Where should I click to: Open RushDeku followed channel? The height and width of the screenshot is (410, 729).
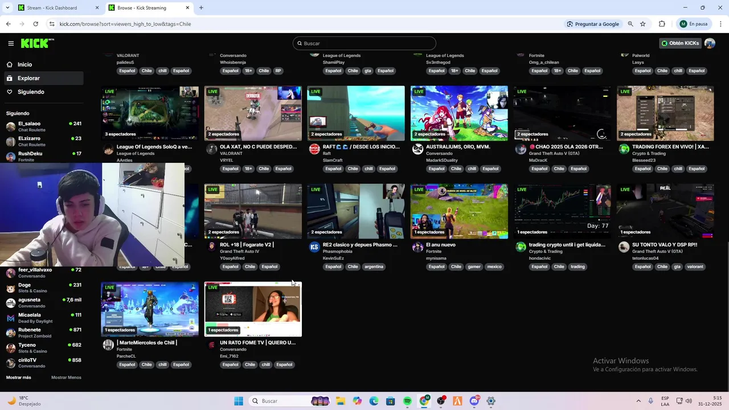[43, 156]
